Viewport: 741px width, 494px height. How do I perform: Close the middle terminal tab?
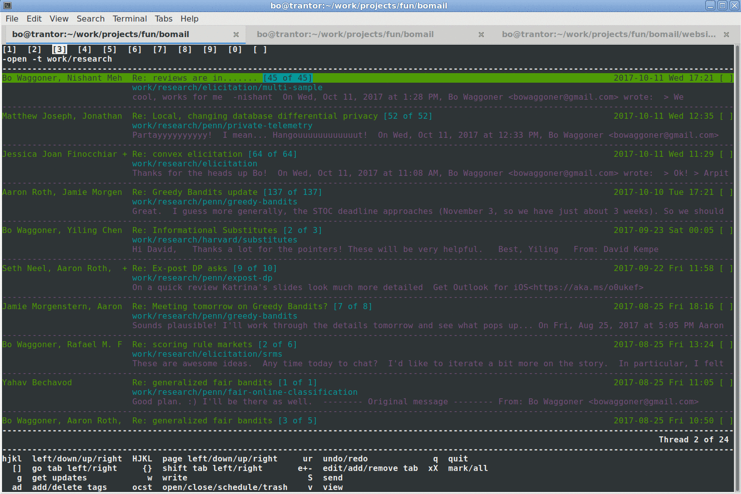coord(481,35)
